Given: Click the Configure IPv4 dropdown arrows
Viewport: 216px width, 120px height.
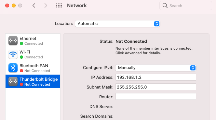Looking at the screenshot, I should 193,68.
